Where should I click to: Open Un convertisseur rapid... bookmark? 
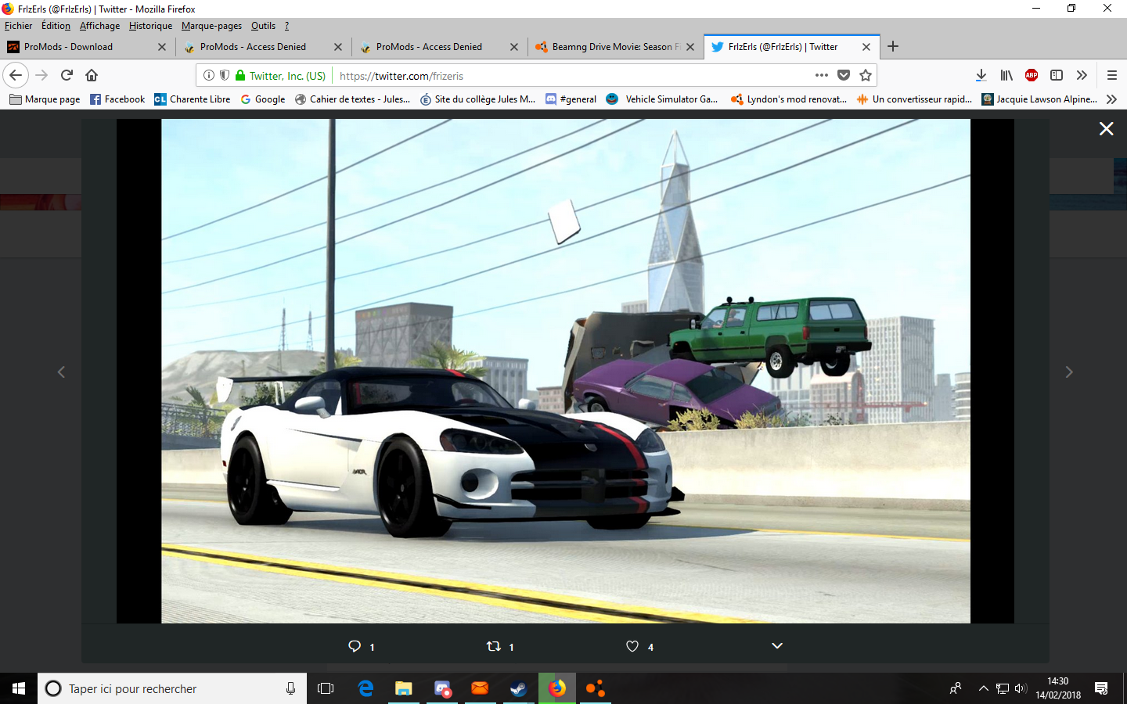[914, 99]
